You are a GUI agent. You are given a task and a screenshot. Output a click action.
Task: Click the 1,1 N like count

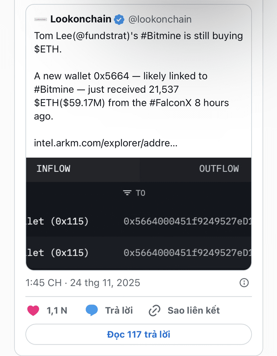tap(57, 310)
